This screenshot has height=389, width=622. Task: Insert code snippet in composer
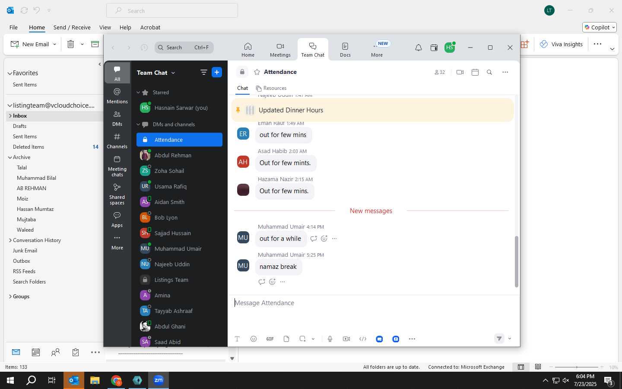point(363,339)
